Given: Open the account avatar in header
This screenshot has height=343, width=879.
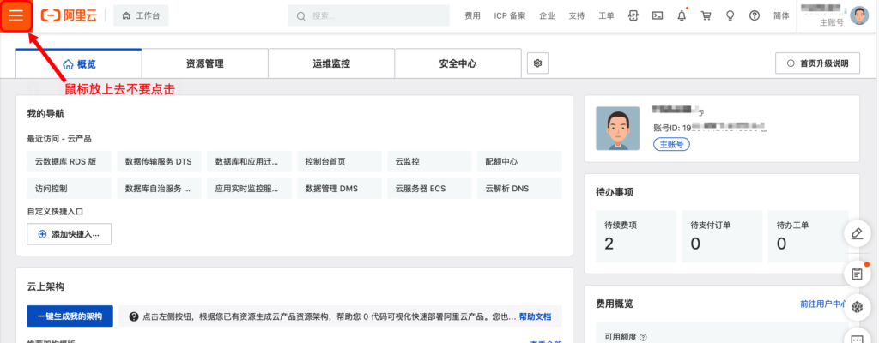Looking at the screenshot, I should coord(858,15).
